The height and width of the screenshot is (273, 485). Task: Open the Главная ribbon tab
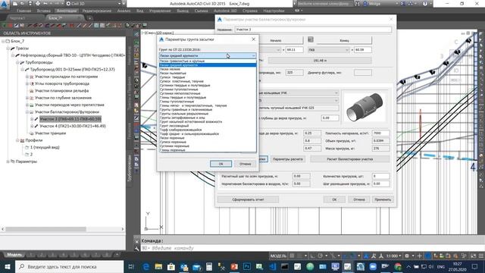[23, 11]
